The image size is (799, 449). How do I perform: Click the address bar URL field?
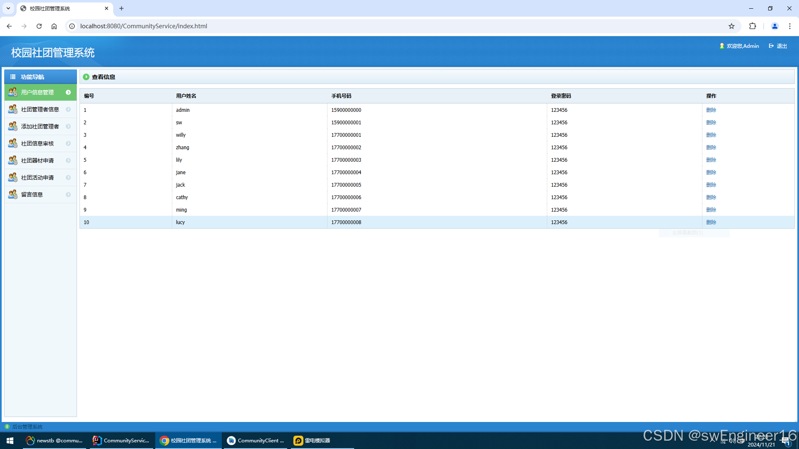click(x=144, y=26)
